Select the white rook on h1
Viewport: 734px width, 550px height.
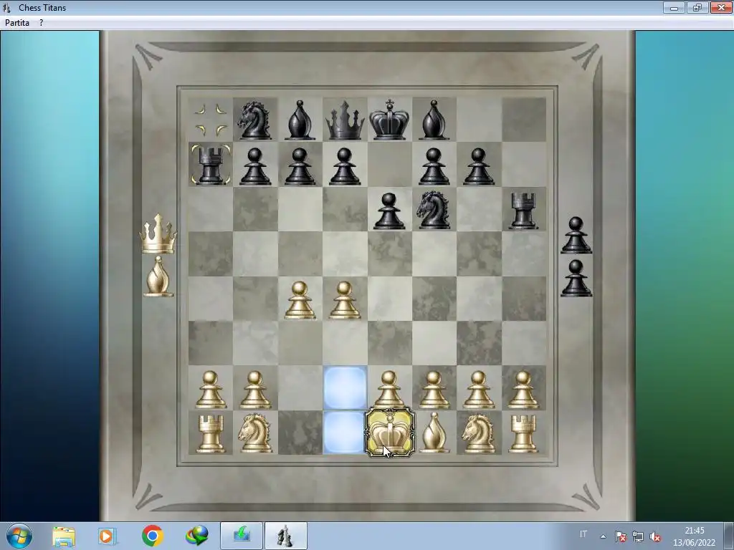[x=523, y=434]
